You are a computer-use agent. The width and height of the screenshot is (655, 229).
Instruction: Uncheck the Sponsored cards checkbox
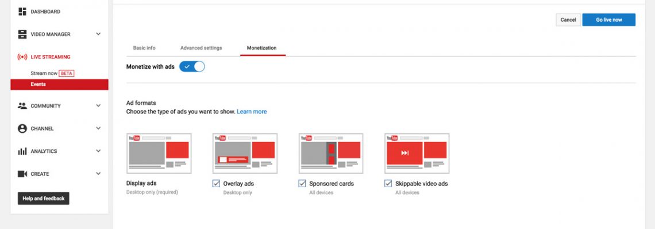click(x=302, y=184)
